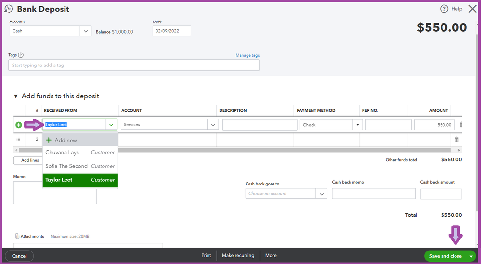The width and height of the screenshot is (481, 264).
Task: Click the Help text label
Action: click(x=457, y=9)
